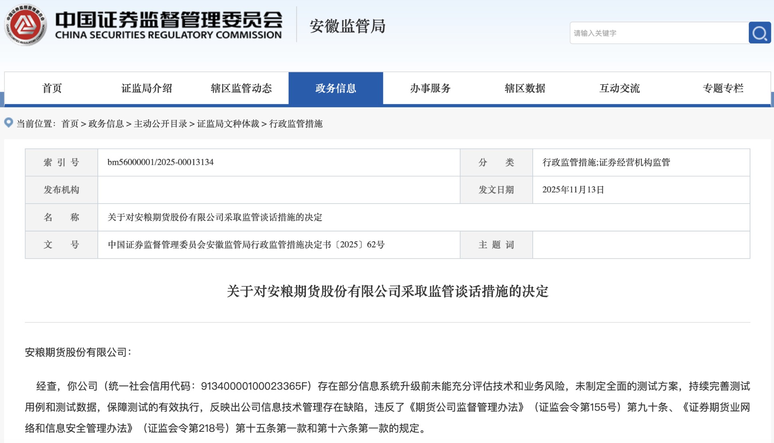Switch to the 辖区数据 tab
This screenshot has width=774, height=443.
[x=525, y=88]
